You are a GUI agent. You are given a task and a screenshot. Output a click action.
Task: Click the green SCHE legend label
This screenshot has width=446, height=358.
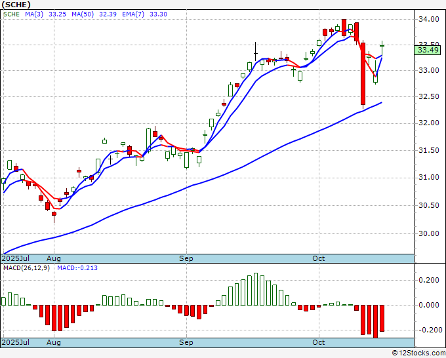(x=11, y=14)
